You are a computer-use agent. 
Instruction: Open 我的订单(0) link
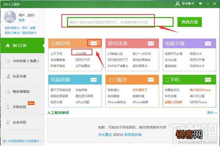pos(12,33)
